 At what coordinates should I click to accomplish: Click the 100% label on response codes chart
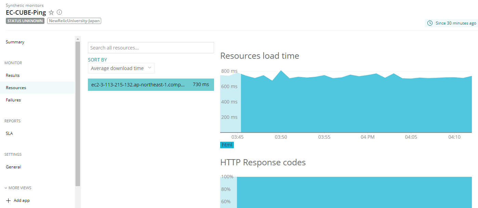pyautogui.click(x=227, y=177)
